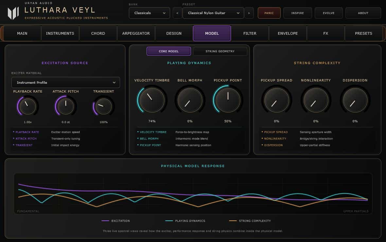Click 'Exciter motion speed' description text
This screenshot has height=242, width=386.
click(65, 132)
